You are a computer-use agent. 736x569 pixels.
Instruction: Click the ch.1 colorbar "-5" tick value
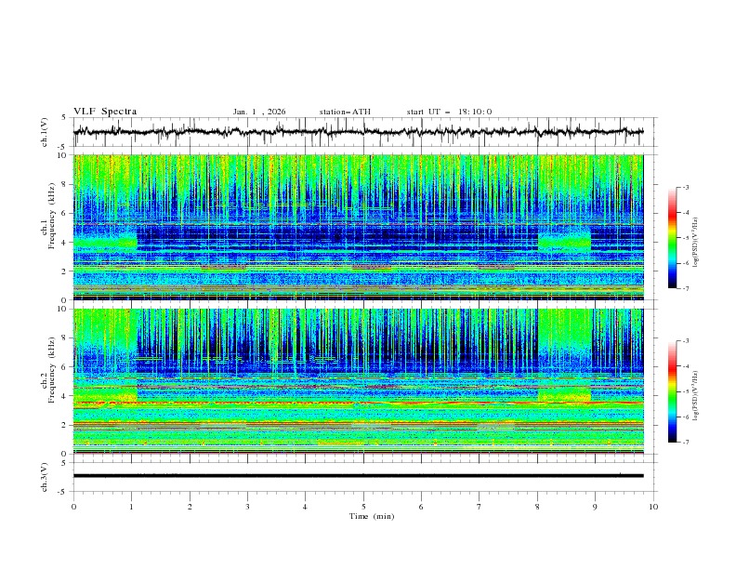pos(686,238)
